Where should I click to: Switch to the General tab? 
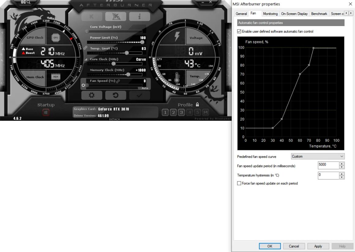tap(241, 13)
